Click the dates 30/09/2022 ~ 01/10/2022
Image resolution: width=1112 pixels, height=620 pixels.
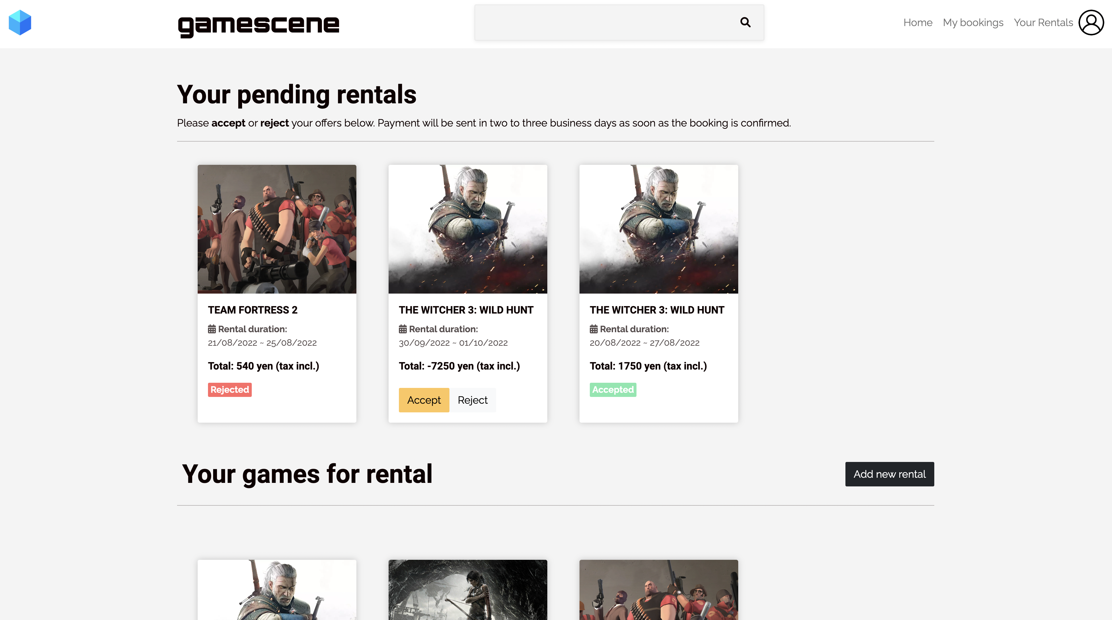click(x=453, y=343)
